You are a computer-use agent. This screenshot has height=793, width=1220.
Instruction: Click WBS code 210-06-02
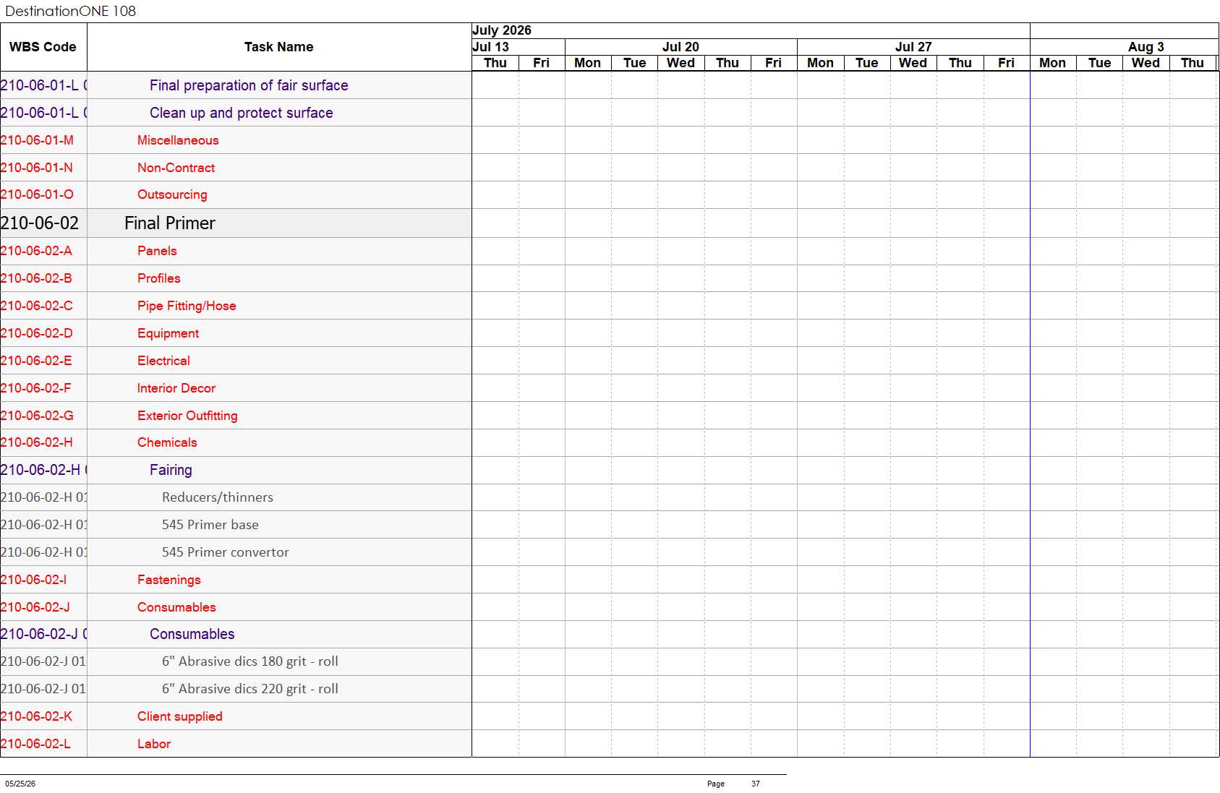click(40, 223)
